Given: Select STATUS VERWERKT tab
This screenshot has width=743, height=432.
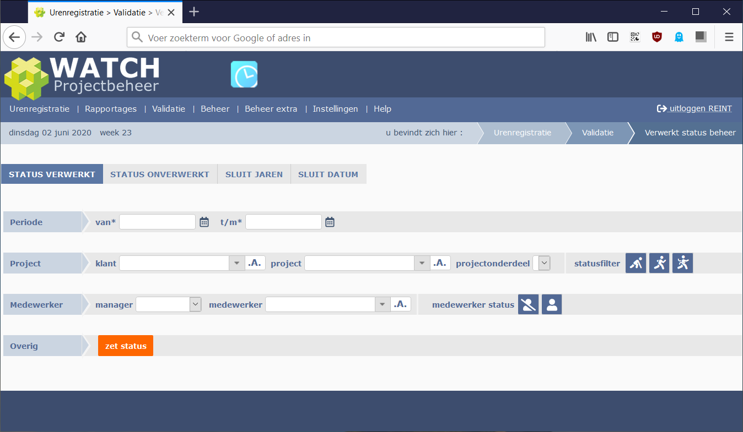Looking at the screenshot, I should click(52, 174).
